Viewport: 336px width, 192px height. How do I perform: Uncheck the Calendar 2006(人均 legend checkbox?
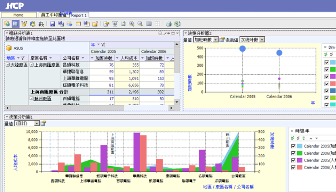(x=293, y=167)
